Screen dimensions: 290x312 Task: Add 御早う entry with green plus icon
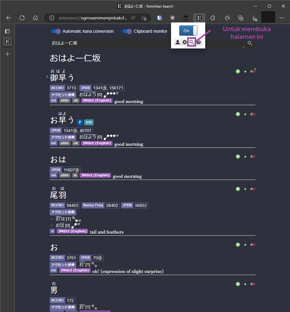[238, 71]
